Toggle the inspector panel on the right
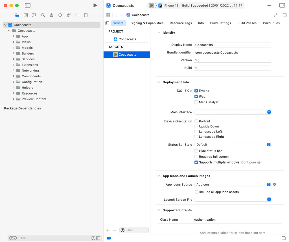This screenshot has height=242, width=289. tap(282, 5)
